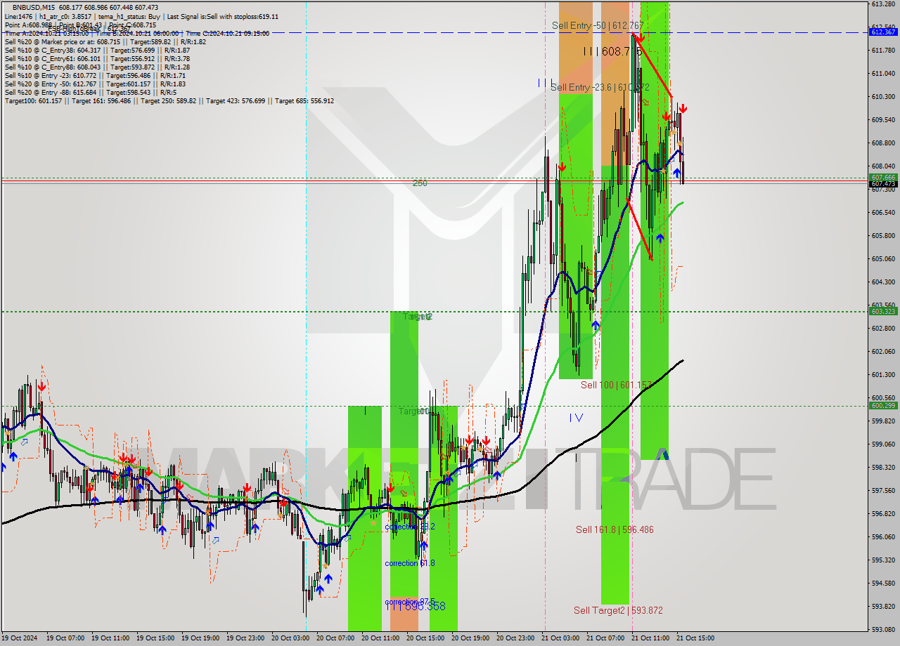This screenshot has height=646, width=900.
Task: Click the 'correction 38.2' label
Action: 410,527
